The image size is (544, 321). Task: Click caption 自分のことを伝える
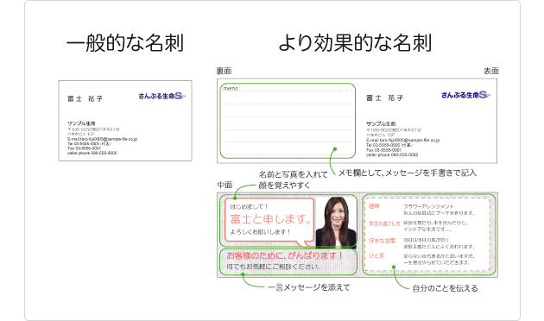point(445,288)
